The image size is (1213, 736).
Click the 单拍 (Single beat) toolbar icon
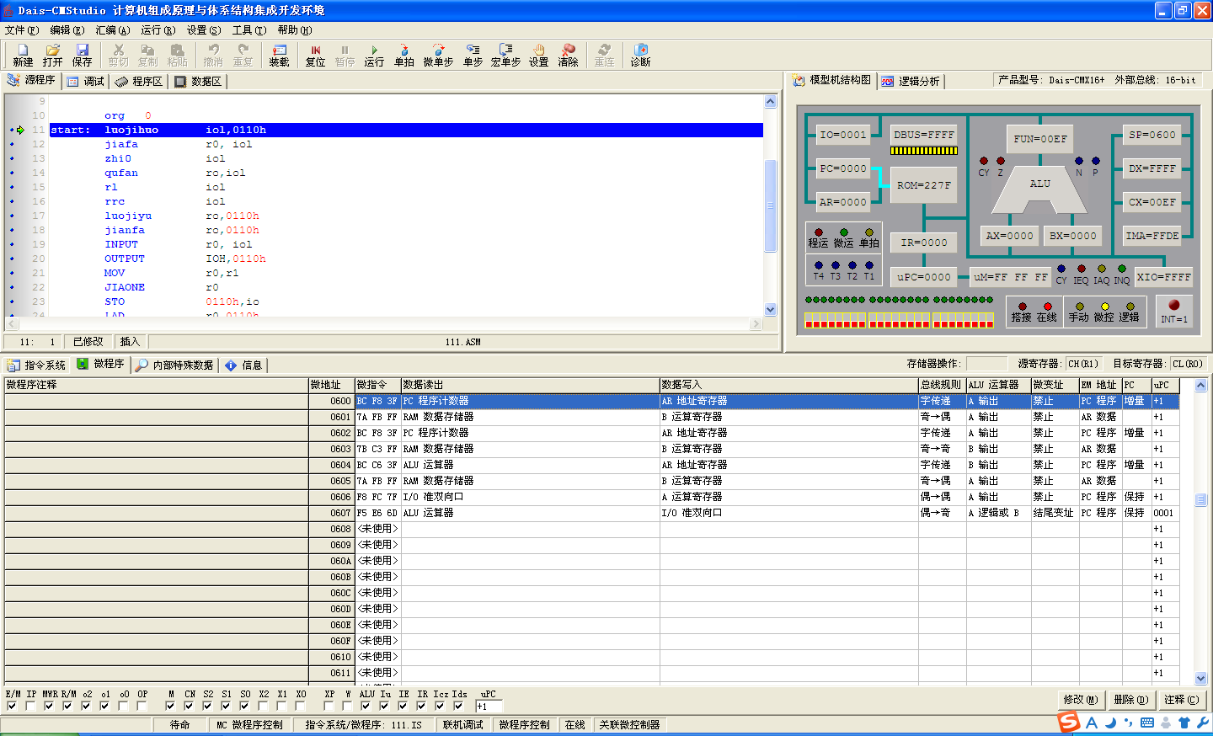coord(404,56)
